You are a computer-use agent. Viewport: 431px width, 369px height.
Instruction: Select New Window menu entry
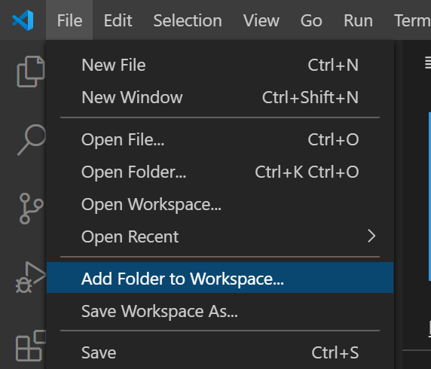click(x=220, y=97)
